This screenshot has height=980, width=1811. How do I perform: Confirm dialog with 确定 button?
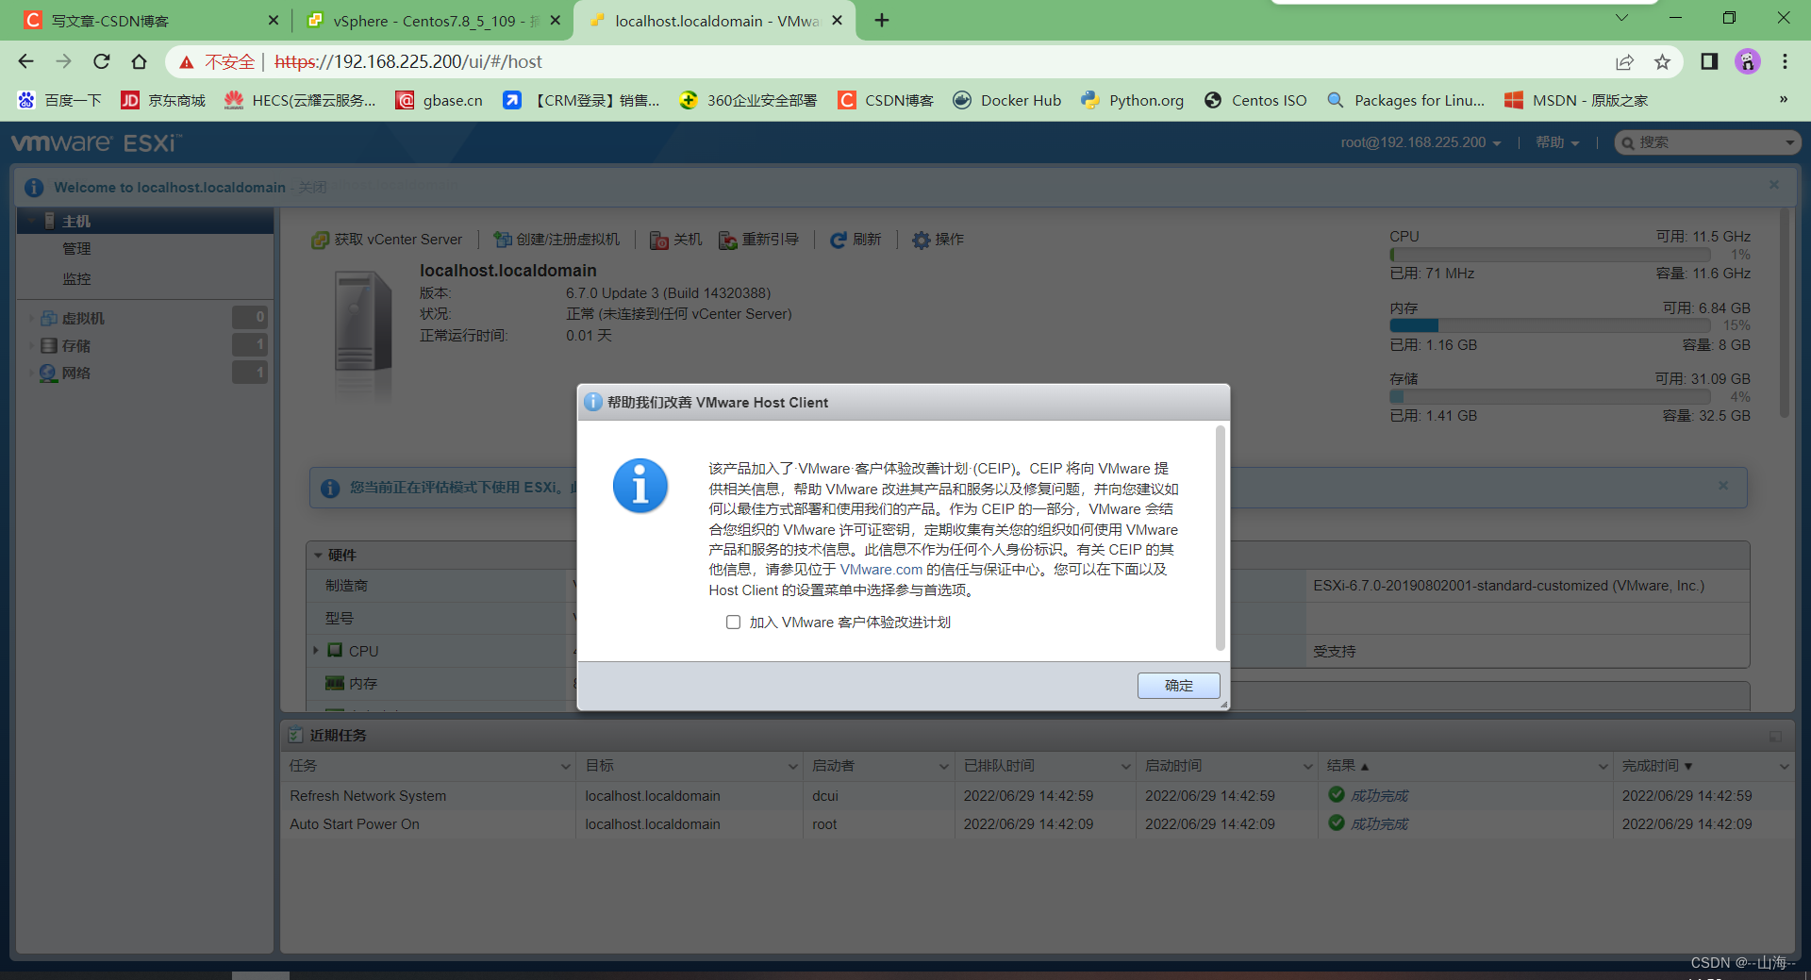1178,686
